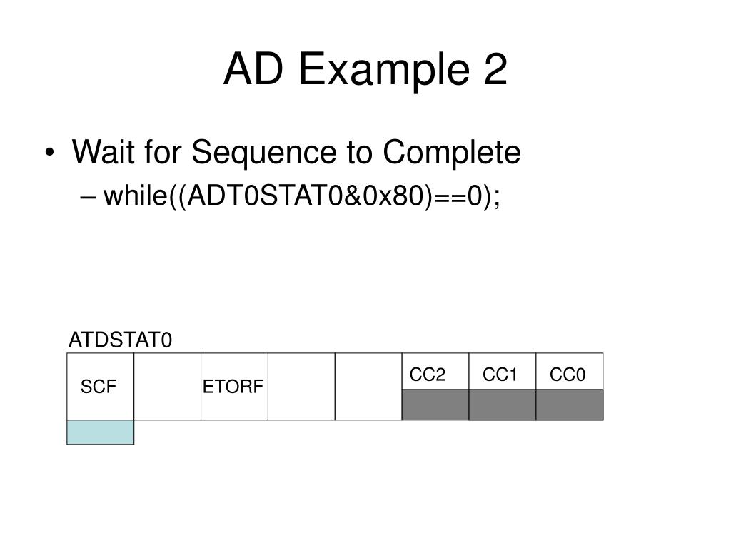The image size is (731, 548).
Task: Click the ATDSTAT0 register label
Action: coord(120,340)
